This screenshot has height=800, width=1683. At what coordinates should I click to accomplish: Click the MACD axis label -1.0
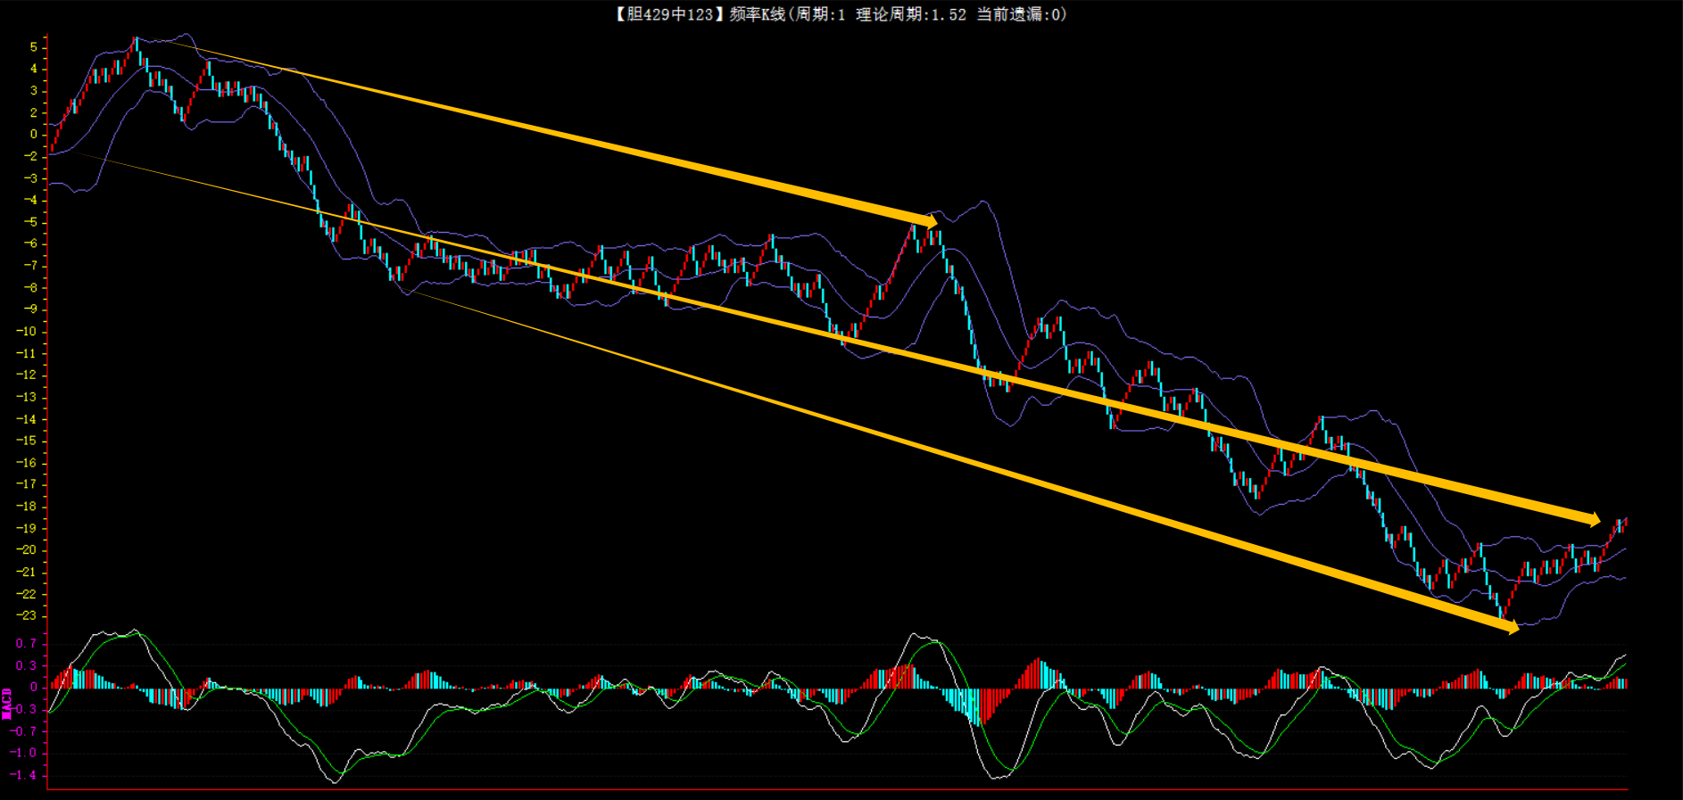pyautogui.click(x=25, y=753)
